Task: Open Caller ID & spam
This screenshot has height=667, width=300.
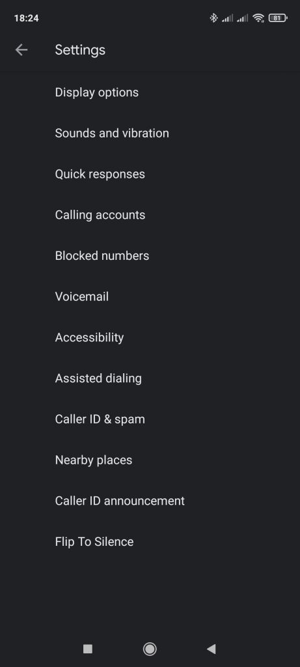Action: [150, 419]
